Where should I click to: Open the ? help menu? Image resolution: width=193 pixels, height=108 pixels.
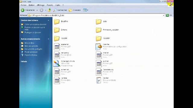coord(63,5)
